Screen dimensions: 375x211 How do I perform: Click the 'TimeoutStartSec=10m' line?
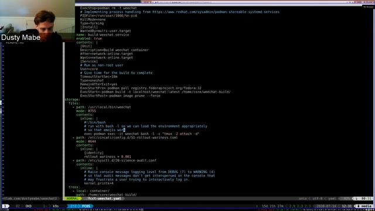coord(99,77)
